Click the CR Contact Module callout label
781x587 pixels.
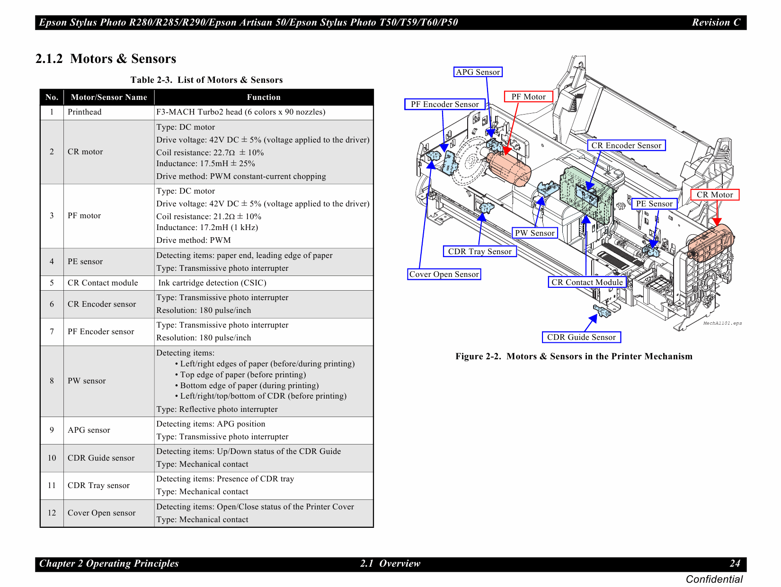click(587, 282)
